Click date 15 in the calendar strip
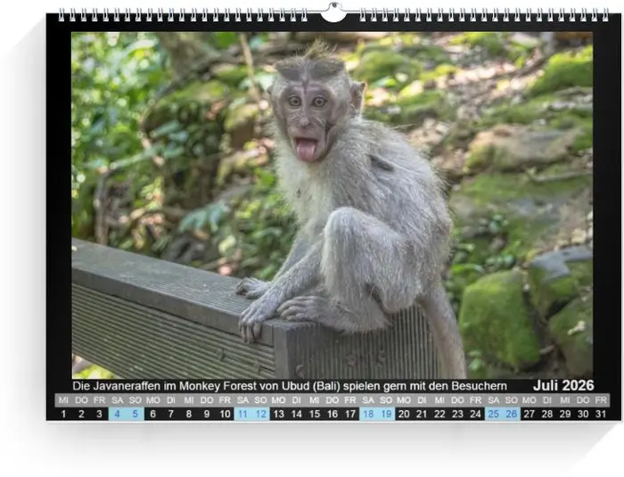 [x=314, y=414]
